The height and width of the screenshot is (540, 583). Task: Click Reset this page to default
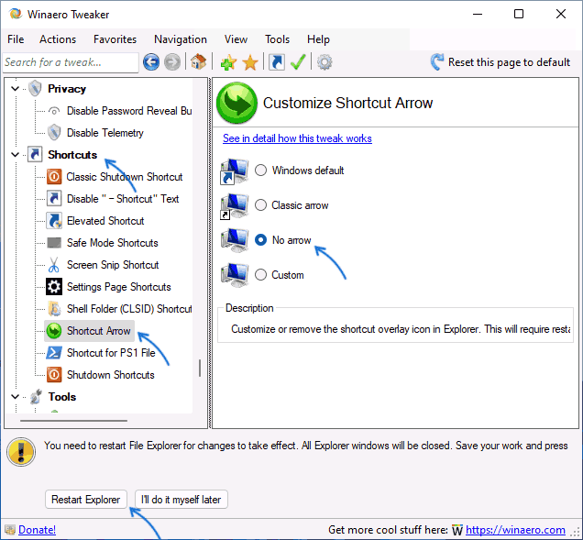(500, 62)
